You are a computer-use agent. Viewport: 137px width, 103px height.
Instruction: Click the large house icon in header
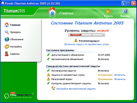tap(52, 12)
